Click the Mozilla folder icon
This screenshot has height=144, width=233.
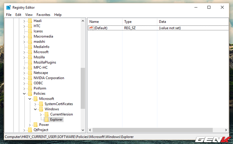click(30, 57)
